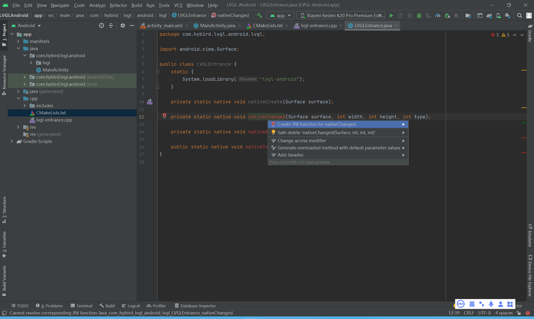Viewport: 534px width, 319px height.
Task: Click the locate target crosshair in Project panel
Action: [101, 25]
